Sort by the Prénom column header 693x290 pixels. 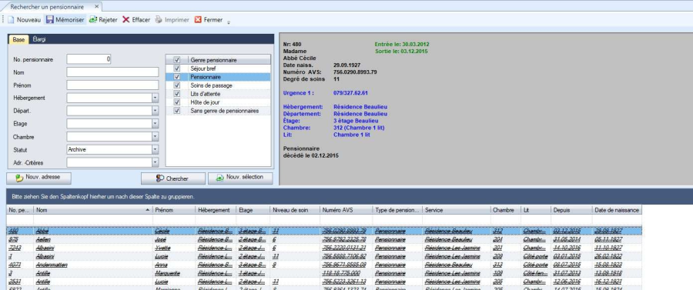(174, 211)
